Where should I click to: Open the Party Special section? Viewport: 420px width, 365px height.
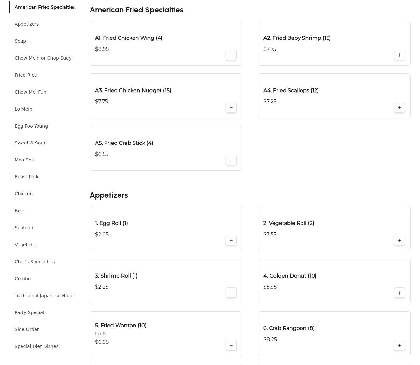pyautogui.click(x=29, y=312)
